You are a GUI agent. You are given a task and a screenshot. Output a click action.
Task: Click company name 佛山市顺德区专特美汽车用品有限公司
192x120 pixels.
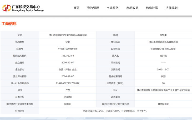[x=68, y=35]
